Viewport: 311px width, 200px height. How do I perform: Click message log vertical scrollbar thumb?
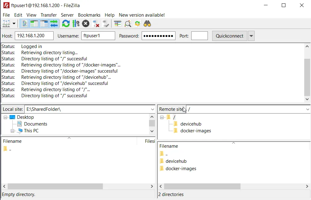(307, 77)
